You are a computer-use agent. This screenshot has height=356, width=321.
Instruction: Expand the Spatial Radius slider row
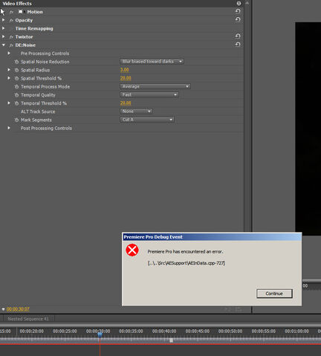tap(9, 70)
